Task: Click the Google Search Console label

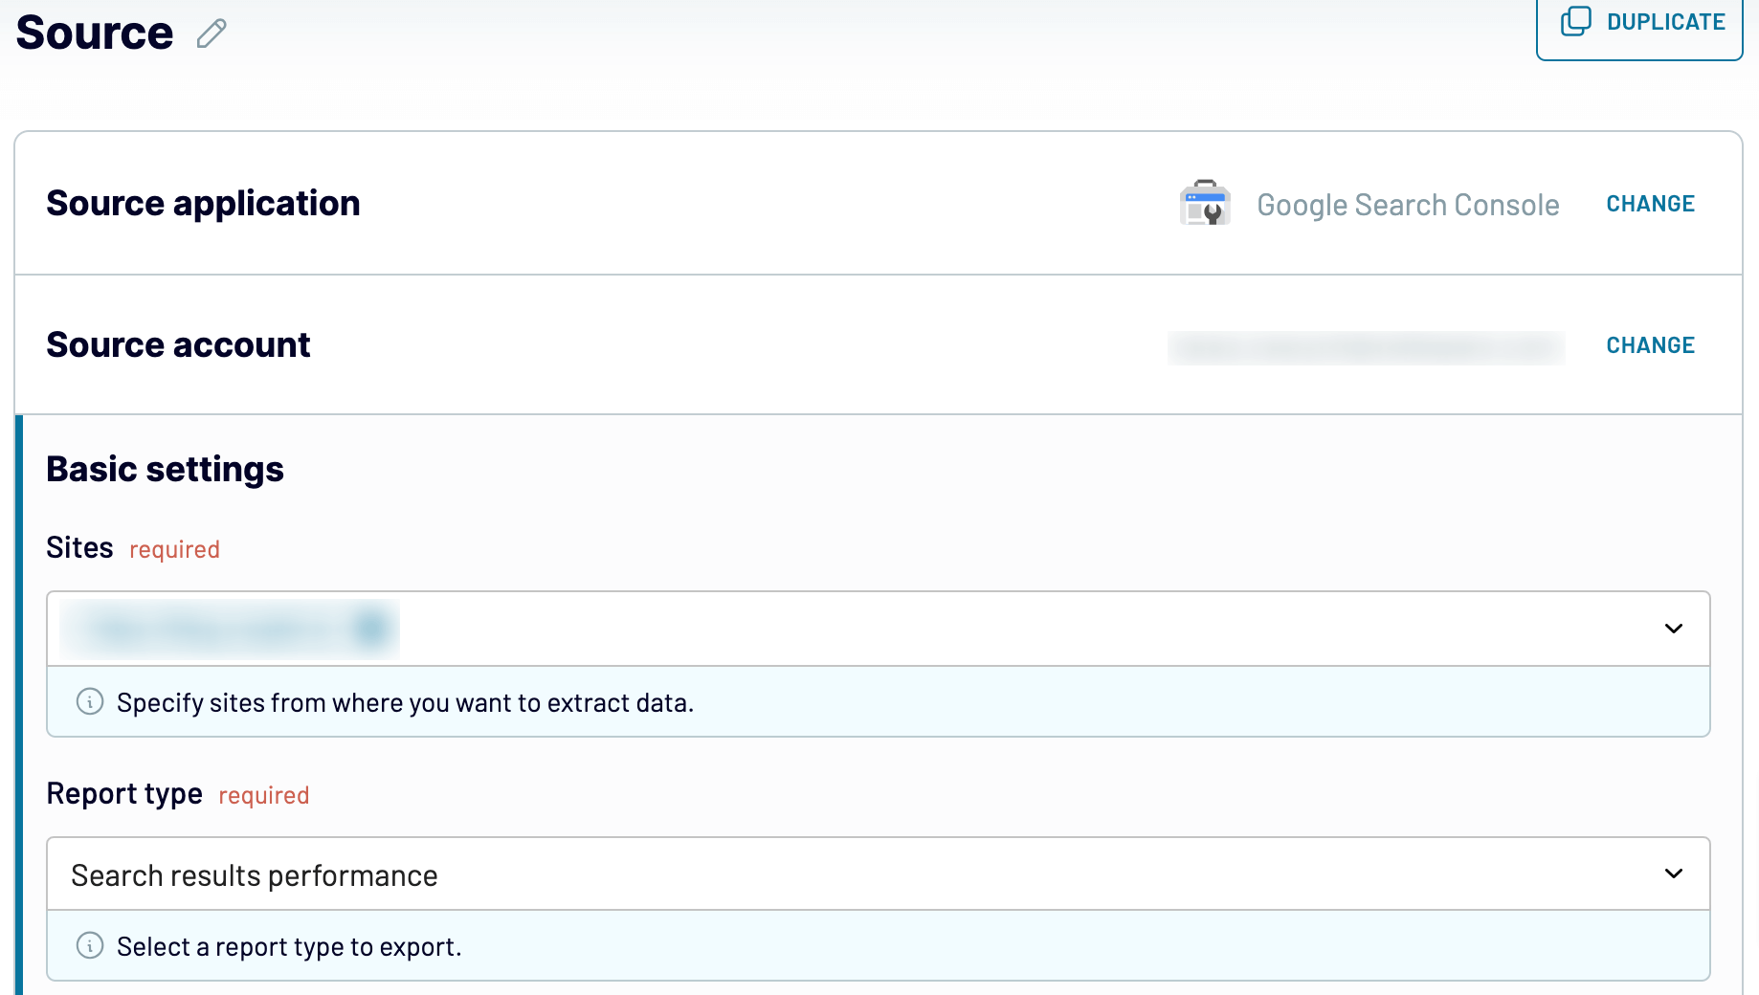Action: (1408, 205)
